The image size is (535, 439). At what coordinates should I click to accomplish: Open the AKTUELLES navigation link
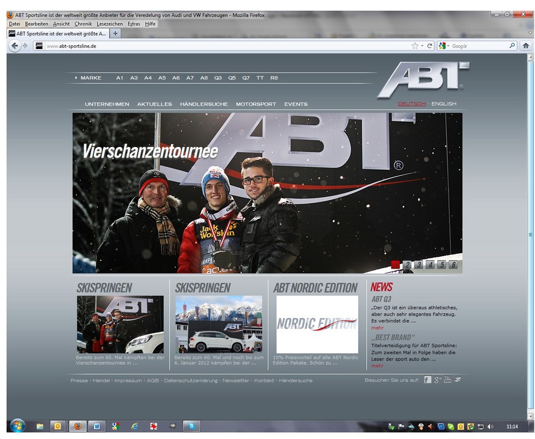[154, 104]
